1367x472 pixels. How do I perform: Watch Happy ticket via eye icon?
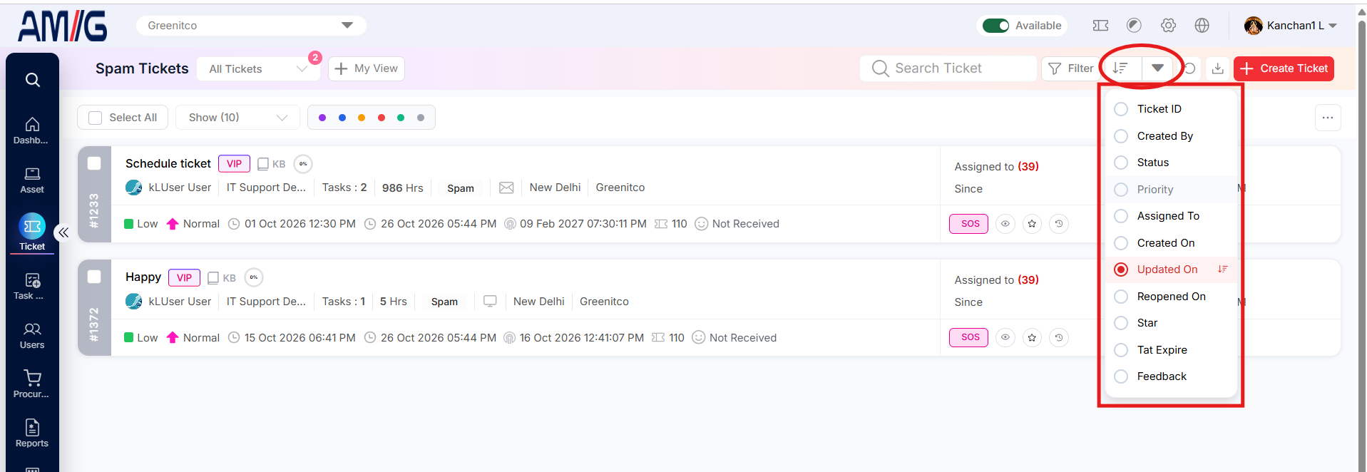coord(1005,337)
